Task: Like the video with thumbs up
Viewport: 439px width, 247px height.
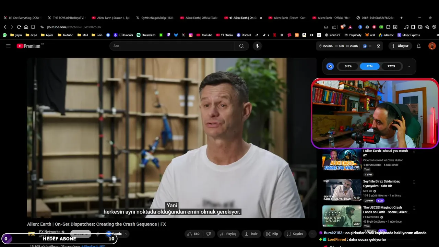Action: click(x=193, y=234)
